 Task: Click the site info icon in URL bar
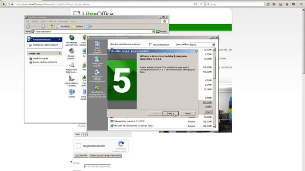point(9,4)
